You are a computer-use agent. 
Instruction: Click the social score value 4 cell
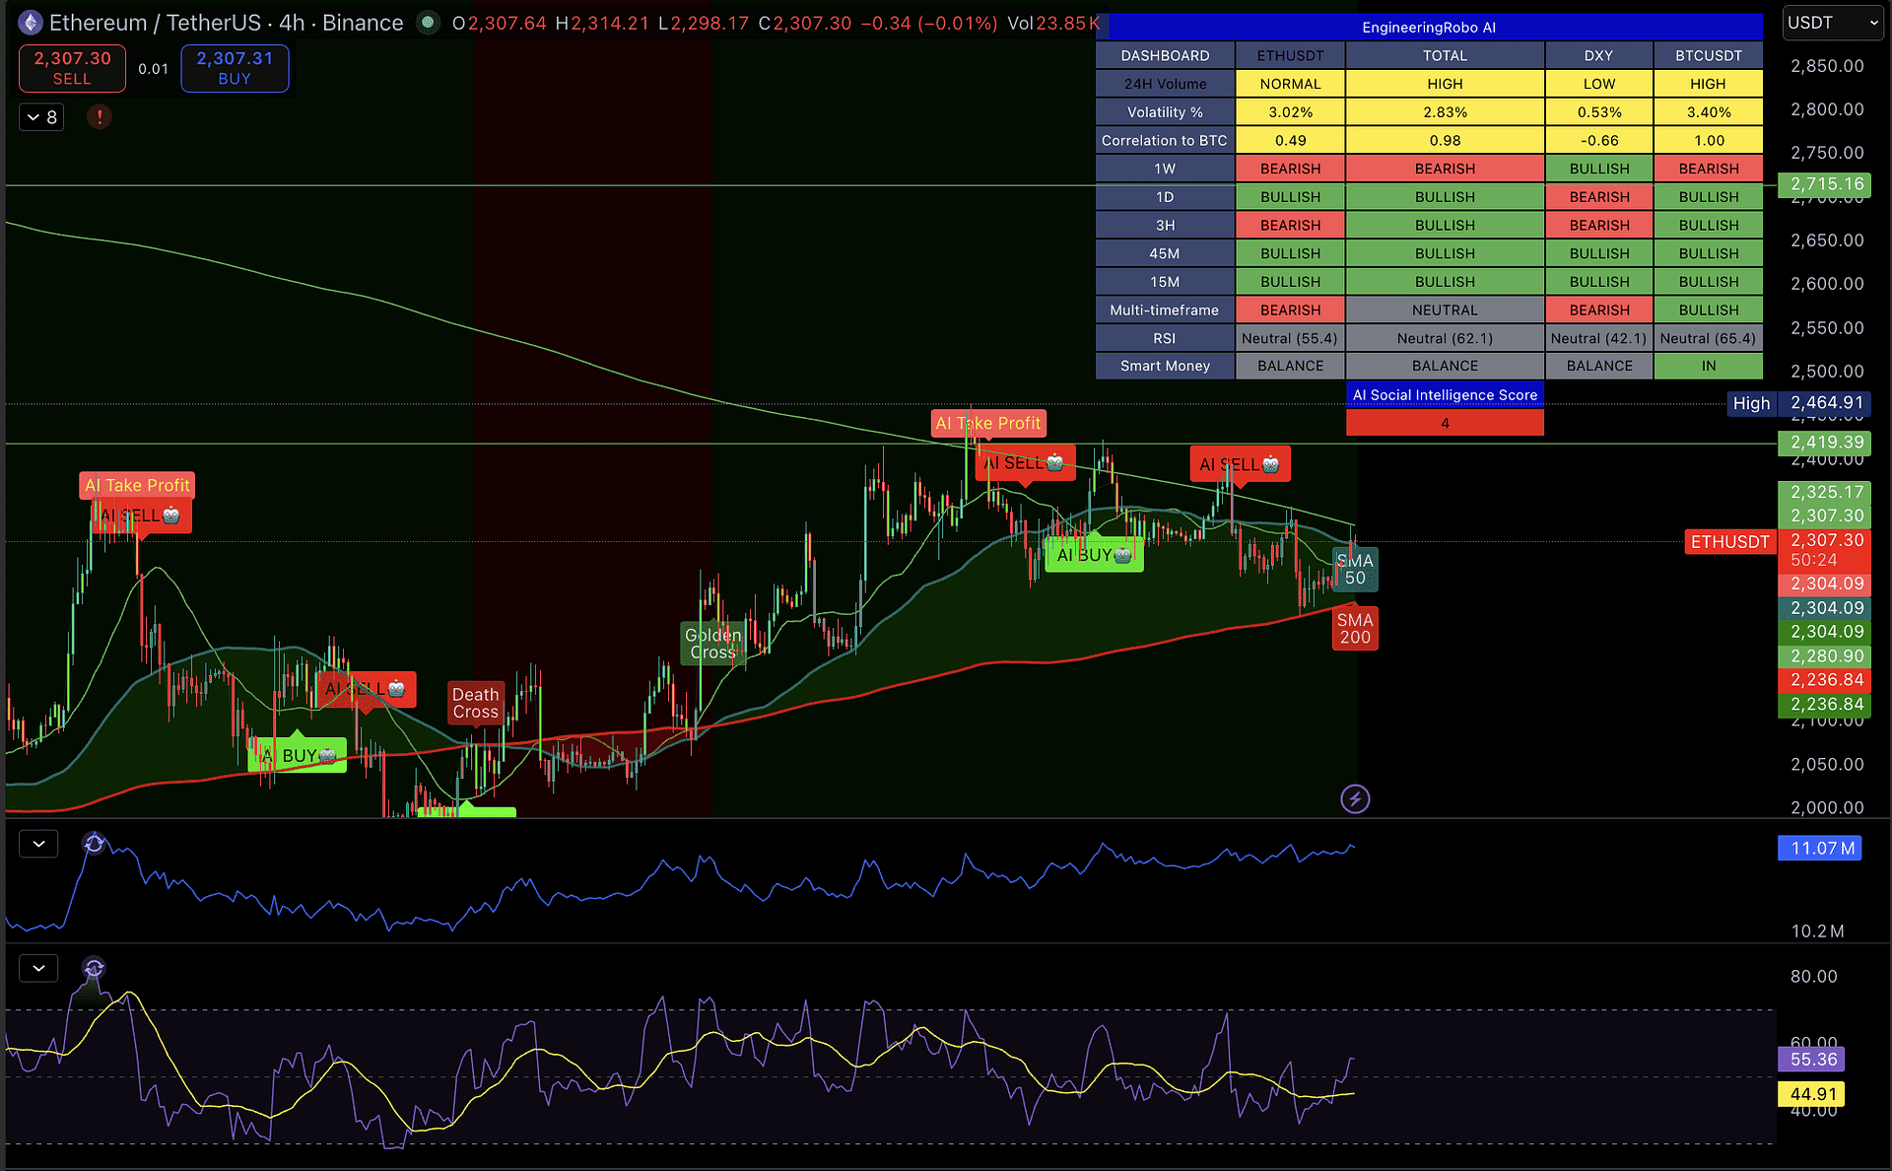pos(1445,423)
